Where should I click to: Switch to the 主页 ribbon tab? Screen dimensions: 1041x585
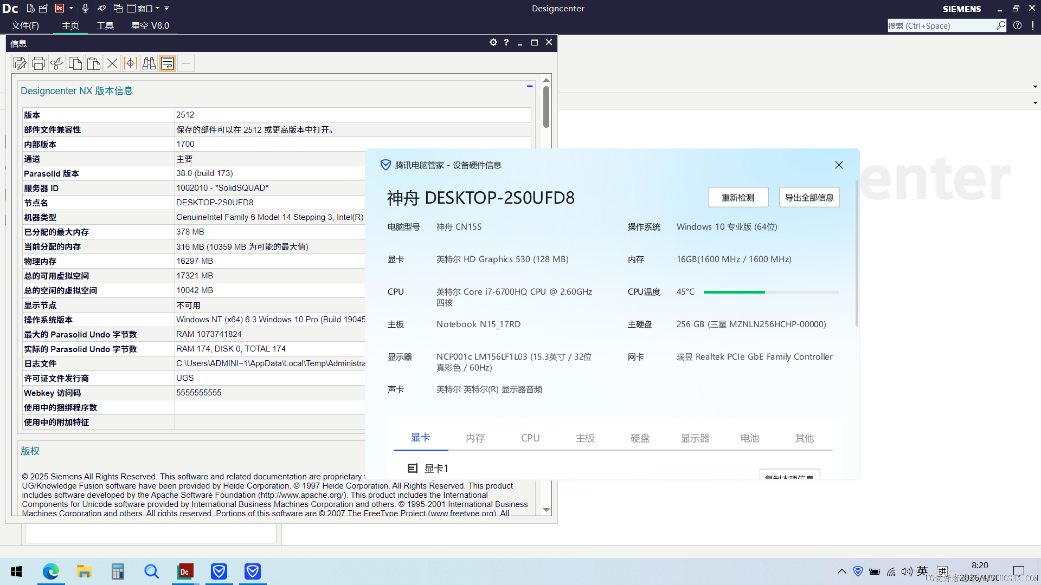point(70,25)
